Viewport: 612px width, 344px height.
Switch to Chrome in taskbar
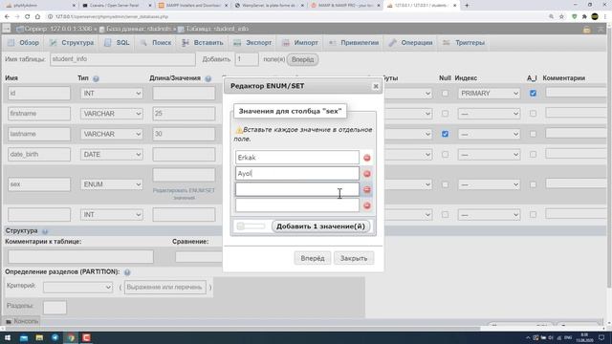pyautogui.click(x=71, y=337)
